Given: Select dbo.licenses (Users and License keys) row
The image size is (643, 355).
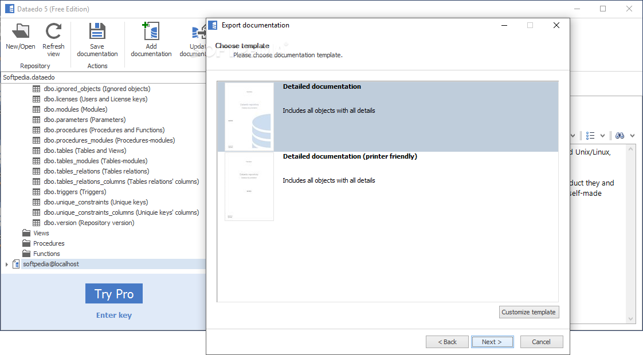Looking at the screenshot, I should (x=96, y=99).
